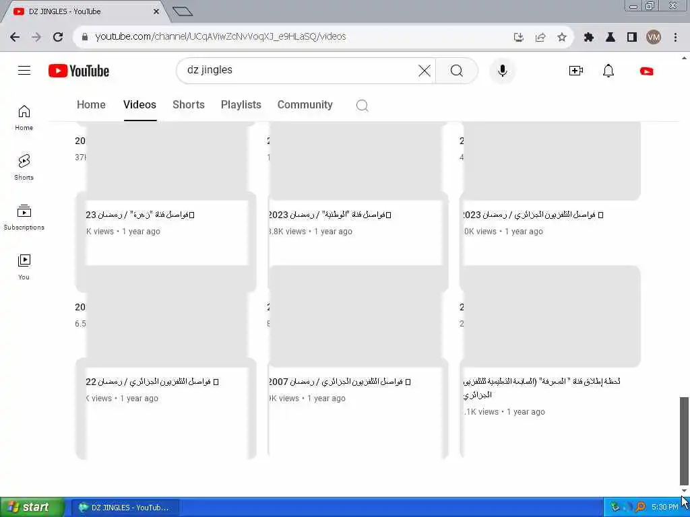Open the notifications bell
This screenshot has width=690, height=517.
(x=608, y=70)
